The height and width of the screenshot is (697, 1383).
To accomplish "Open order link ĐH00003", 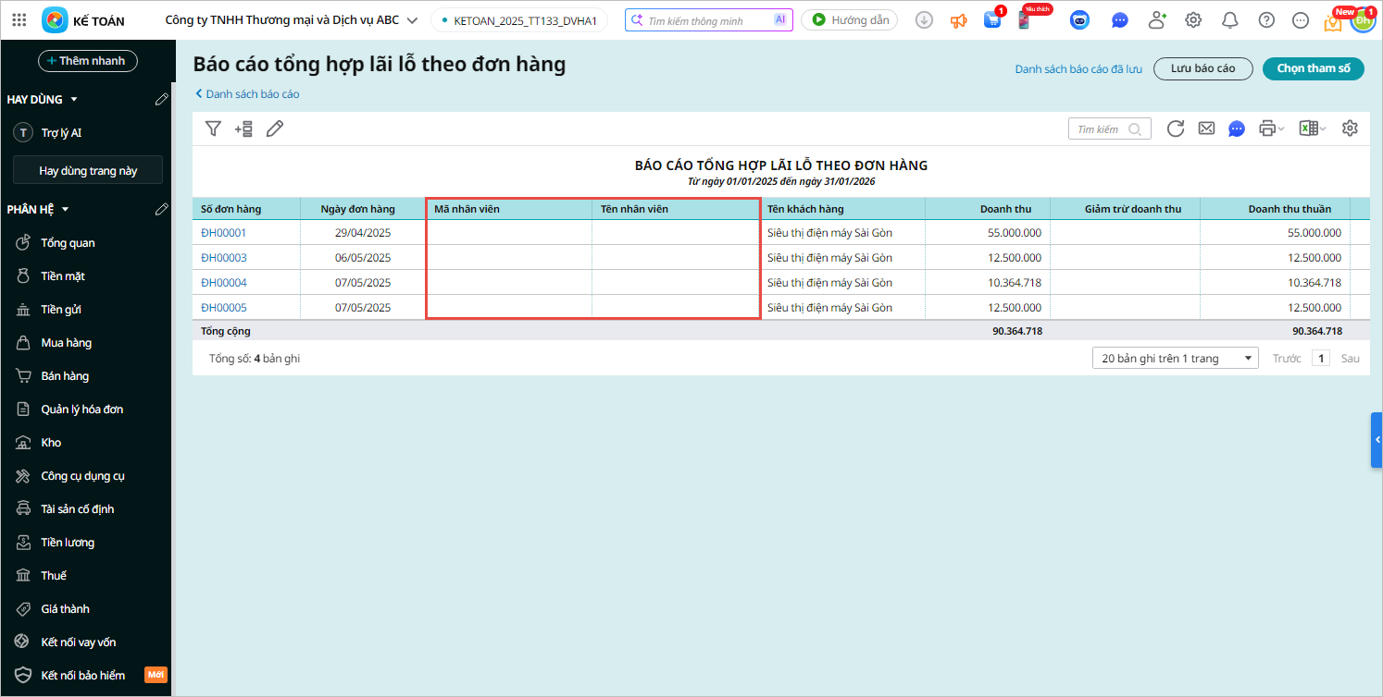I will [x=224, y=258].
